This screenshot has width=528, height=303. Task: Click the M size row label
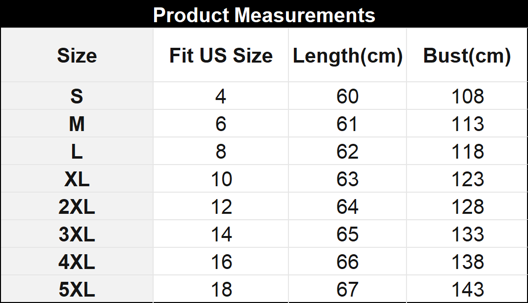point(77,124)
